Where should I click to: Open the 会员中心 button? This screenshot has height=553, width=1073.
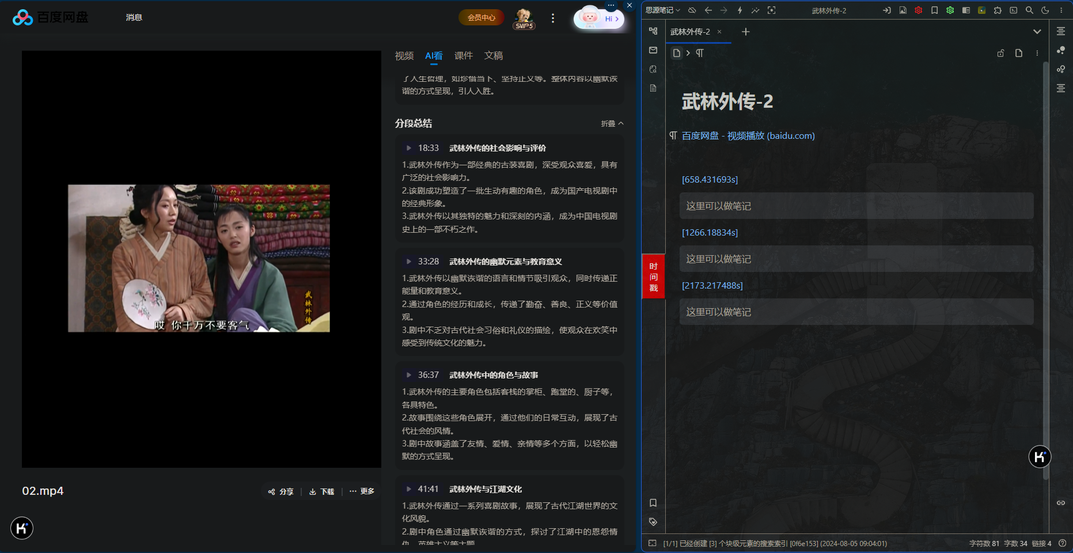[x=481, y=18]
